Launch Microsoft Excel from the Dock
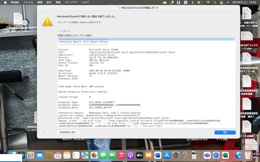Image resolution: width=260 pixels, height=162 pixels. coord(226,155)
